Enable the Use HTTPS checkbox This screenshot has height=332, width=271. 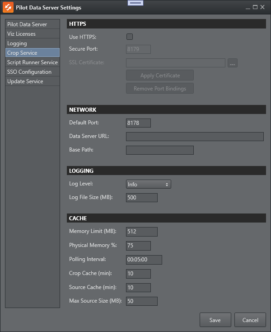(130, 37)
